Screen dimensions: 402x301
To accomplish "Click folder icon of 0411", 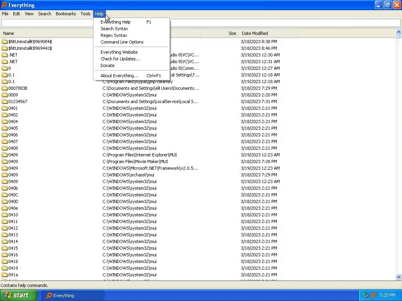I will [x=5, y=221].
